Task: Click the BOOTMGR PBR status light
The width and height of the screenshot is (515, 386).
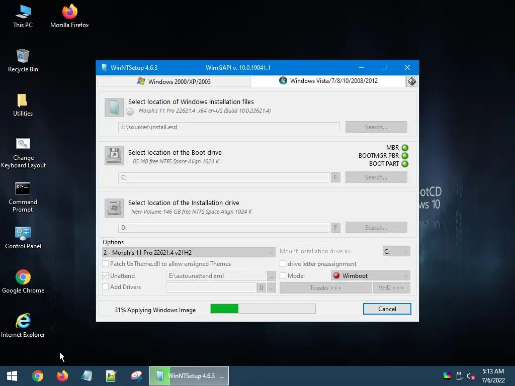Action: [x=405, y=156]
